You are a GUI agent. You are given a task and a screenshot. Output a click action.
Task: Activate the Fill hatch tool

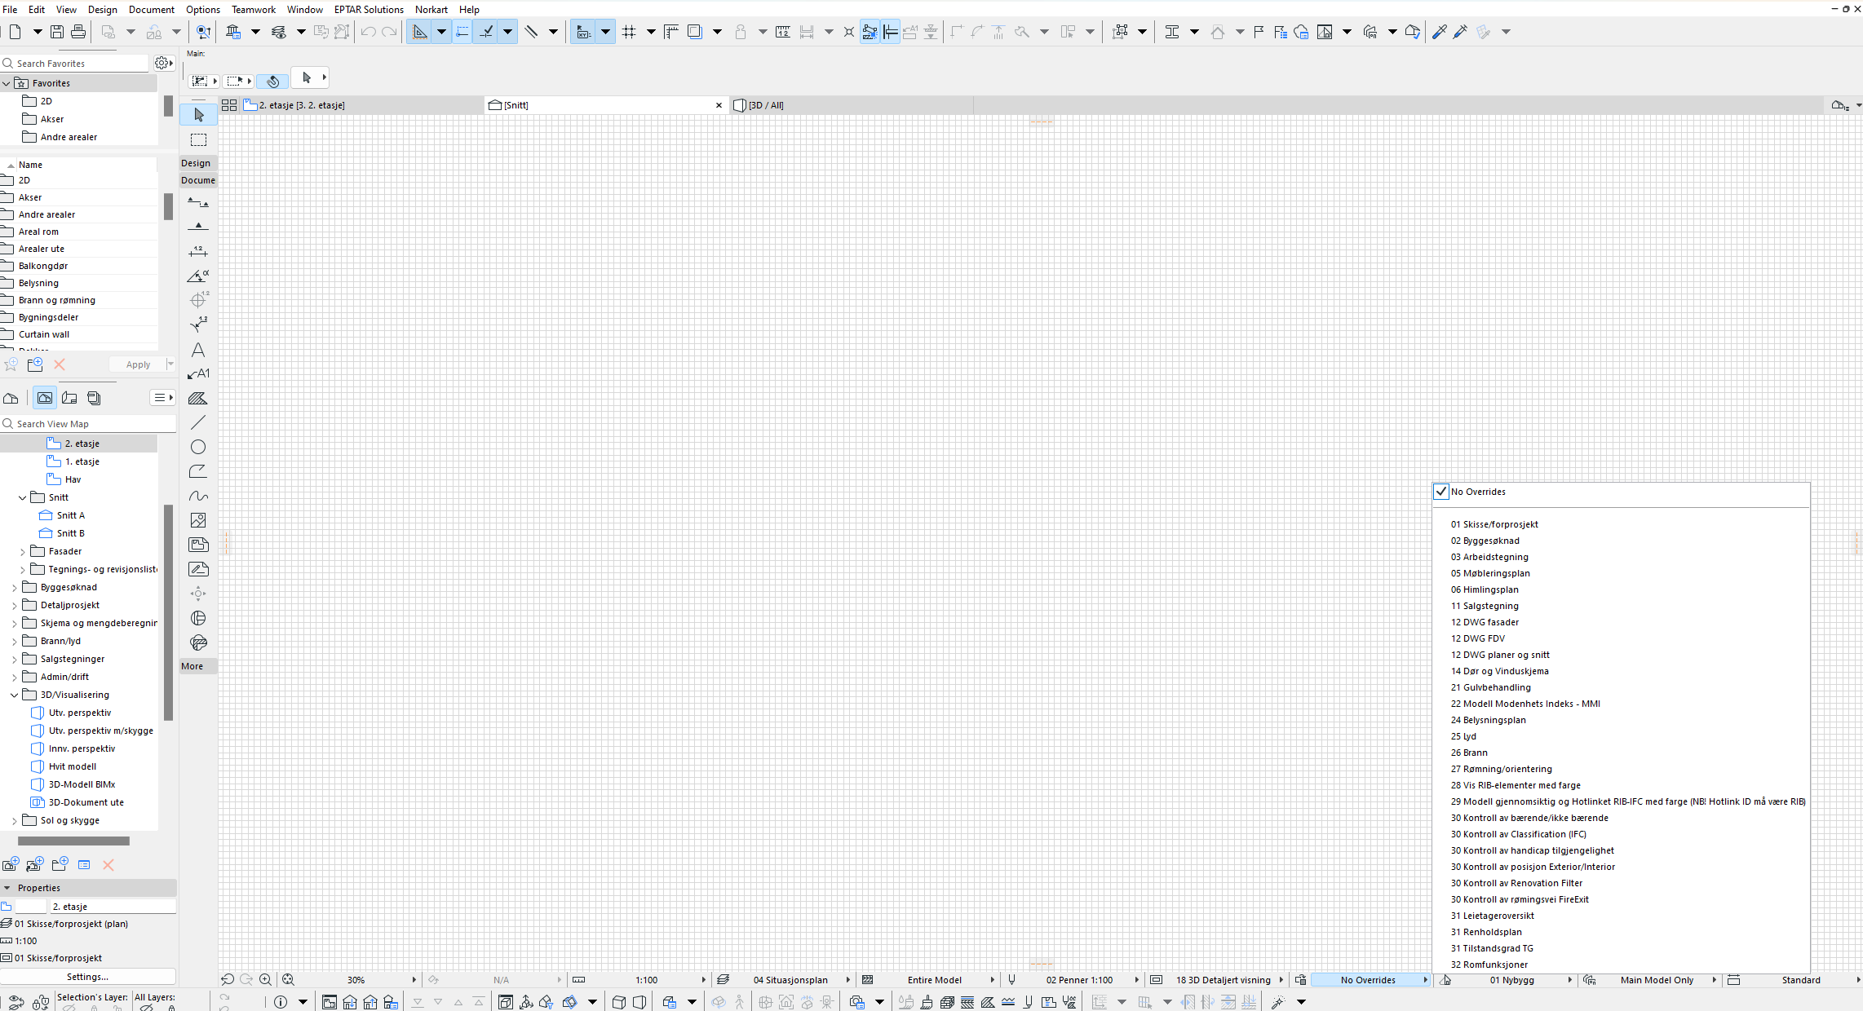pos(198,399)
